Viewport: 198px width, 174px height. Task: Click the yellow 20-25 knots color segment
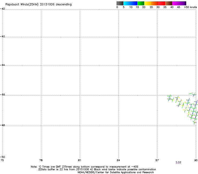point(148,3)
